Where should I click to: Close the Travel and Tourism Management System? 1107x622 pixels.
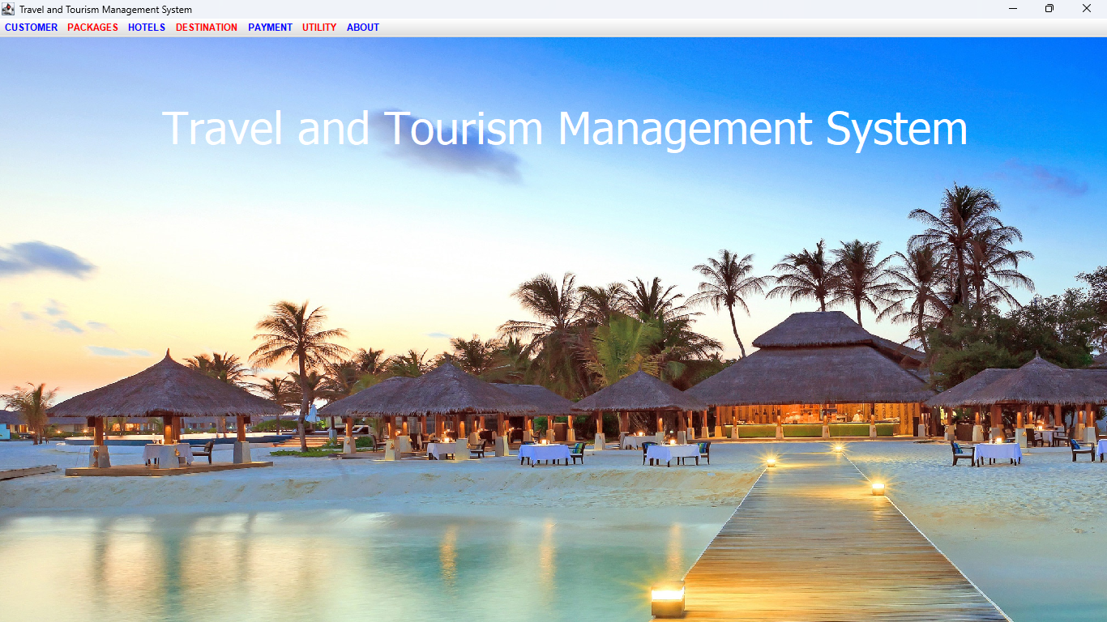pyautogui.click(x=1087, y=9)
